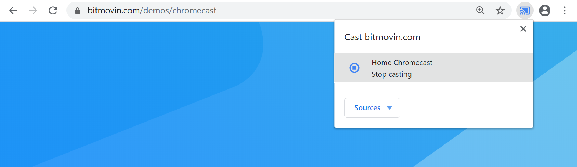Click the blue Cast icon in the toolbar
Image resolution: width=577 pixels, height=167 pixels.
[x=525, y=11]
